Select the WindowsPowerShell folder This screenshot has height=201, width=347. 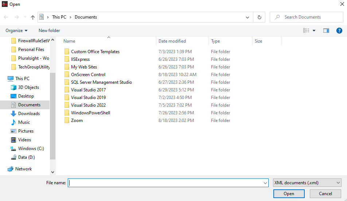pos(90,113)
